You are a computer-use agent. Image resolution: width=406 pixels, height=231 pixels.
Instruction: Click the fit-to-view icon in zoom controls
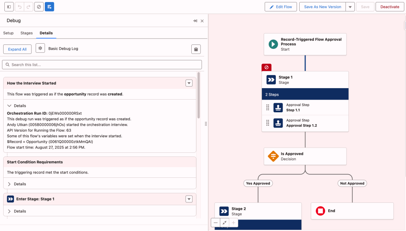tap(225, 223)
